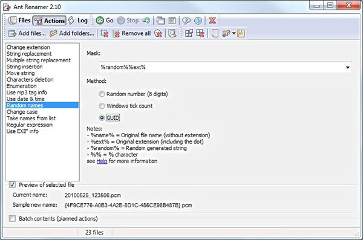Click the sample new name GUID text
The height and width of the screenshot is (240, 363).
(x=128, y=206)
